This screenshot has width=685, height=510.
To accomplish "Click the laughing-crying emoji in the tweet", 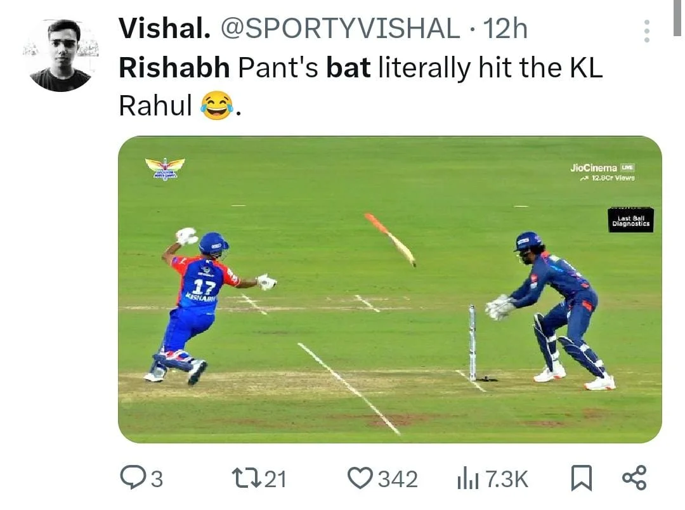I will (216, 105).
